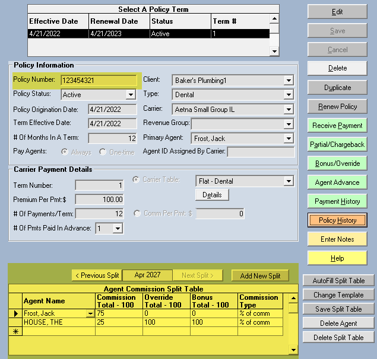Open the Agent Advance dialog
The width and height of the screenshot is (377, 359).
(337, 182)
